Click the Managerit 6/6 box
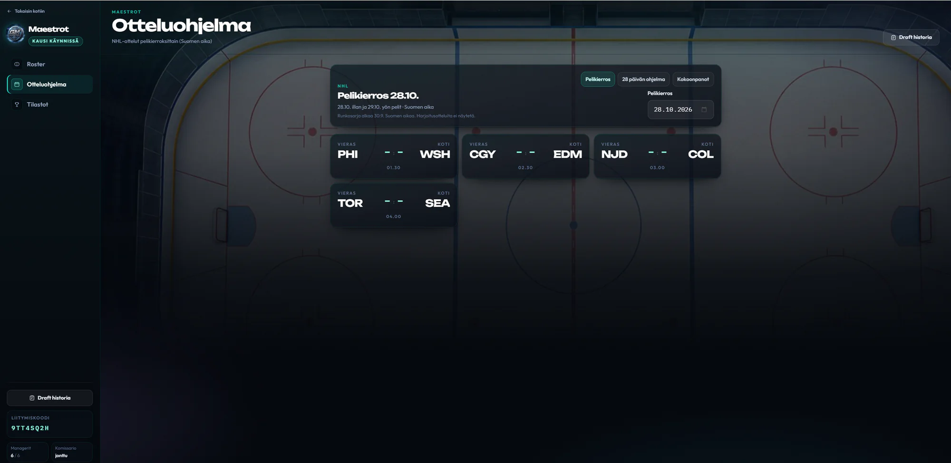The height and width of the screenshot is (463, 951). (x=28, y=452)
